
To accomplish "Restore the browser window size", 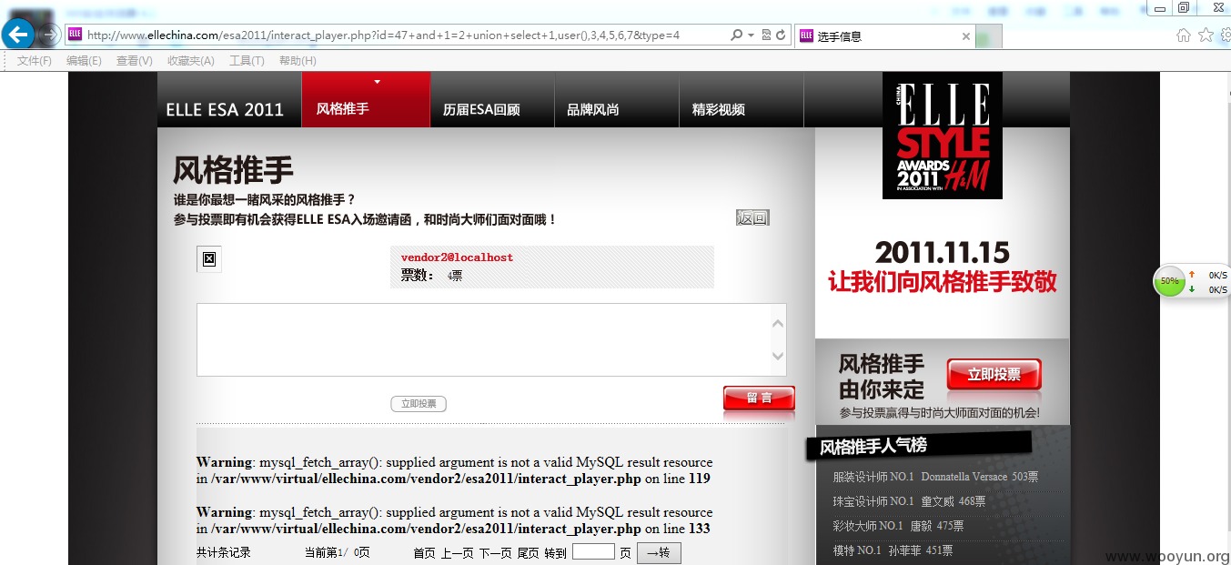I will tap(1183, 7).
